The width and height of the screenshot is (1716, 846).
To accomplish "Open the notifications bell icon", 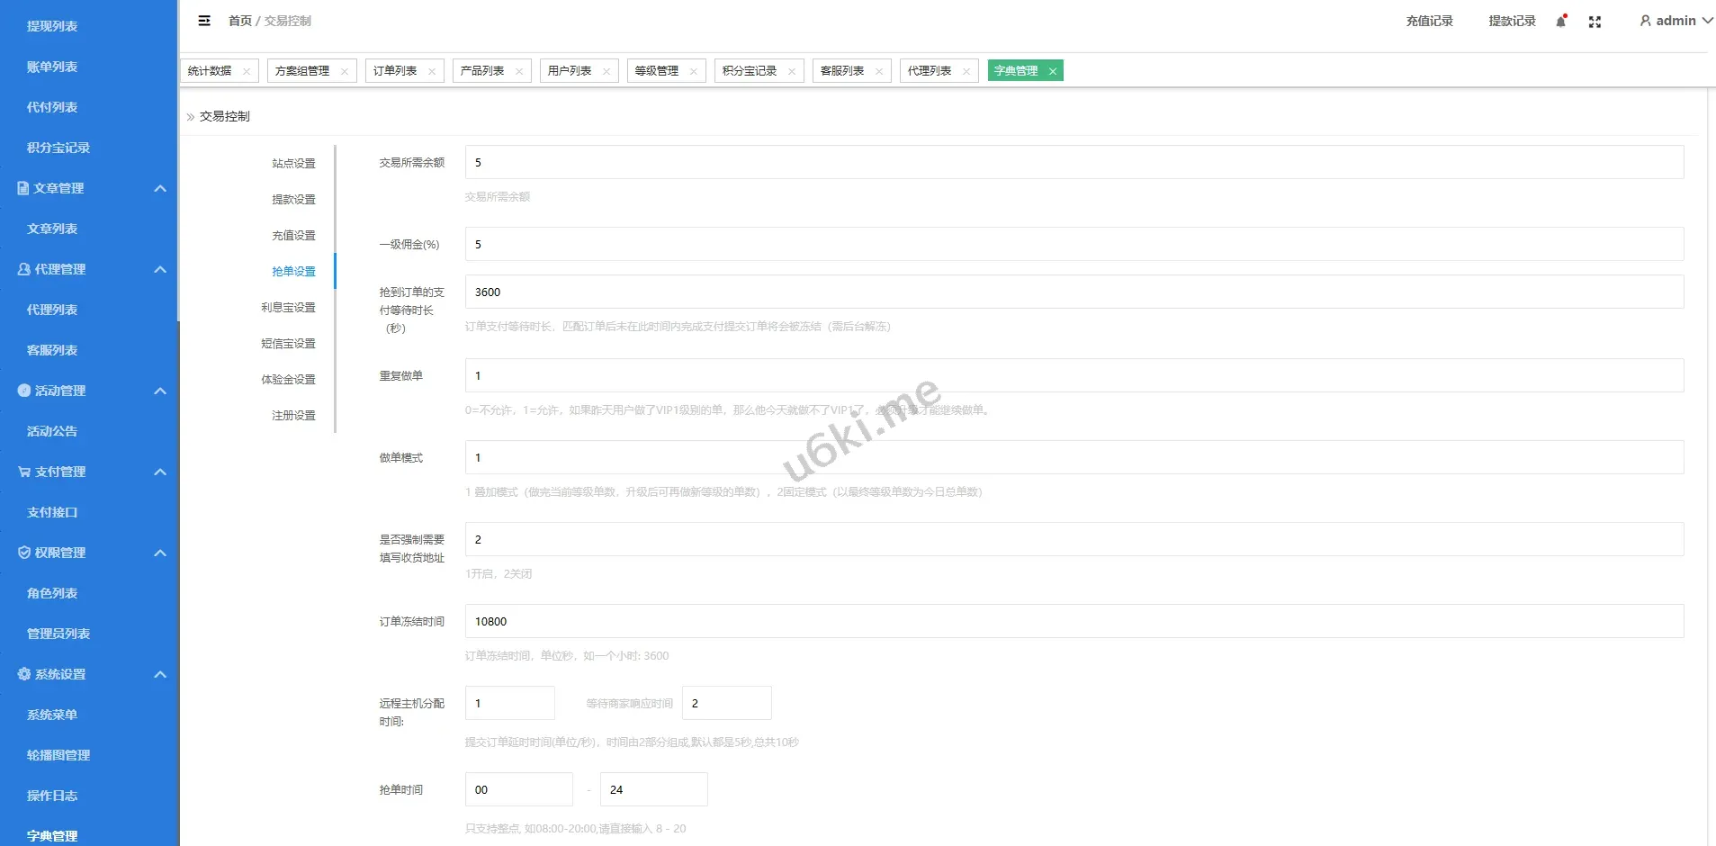I will point(1560,21).
